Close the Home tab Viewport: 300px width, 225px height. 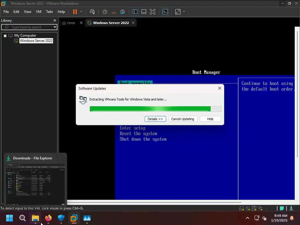81,23
